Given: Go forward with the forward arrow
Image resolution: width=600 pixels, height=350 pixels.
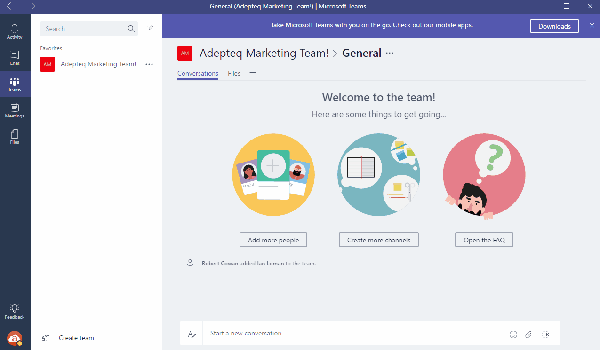Looking at the screenshot, I should pyautogui.click(x=33, y=7).
